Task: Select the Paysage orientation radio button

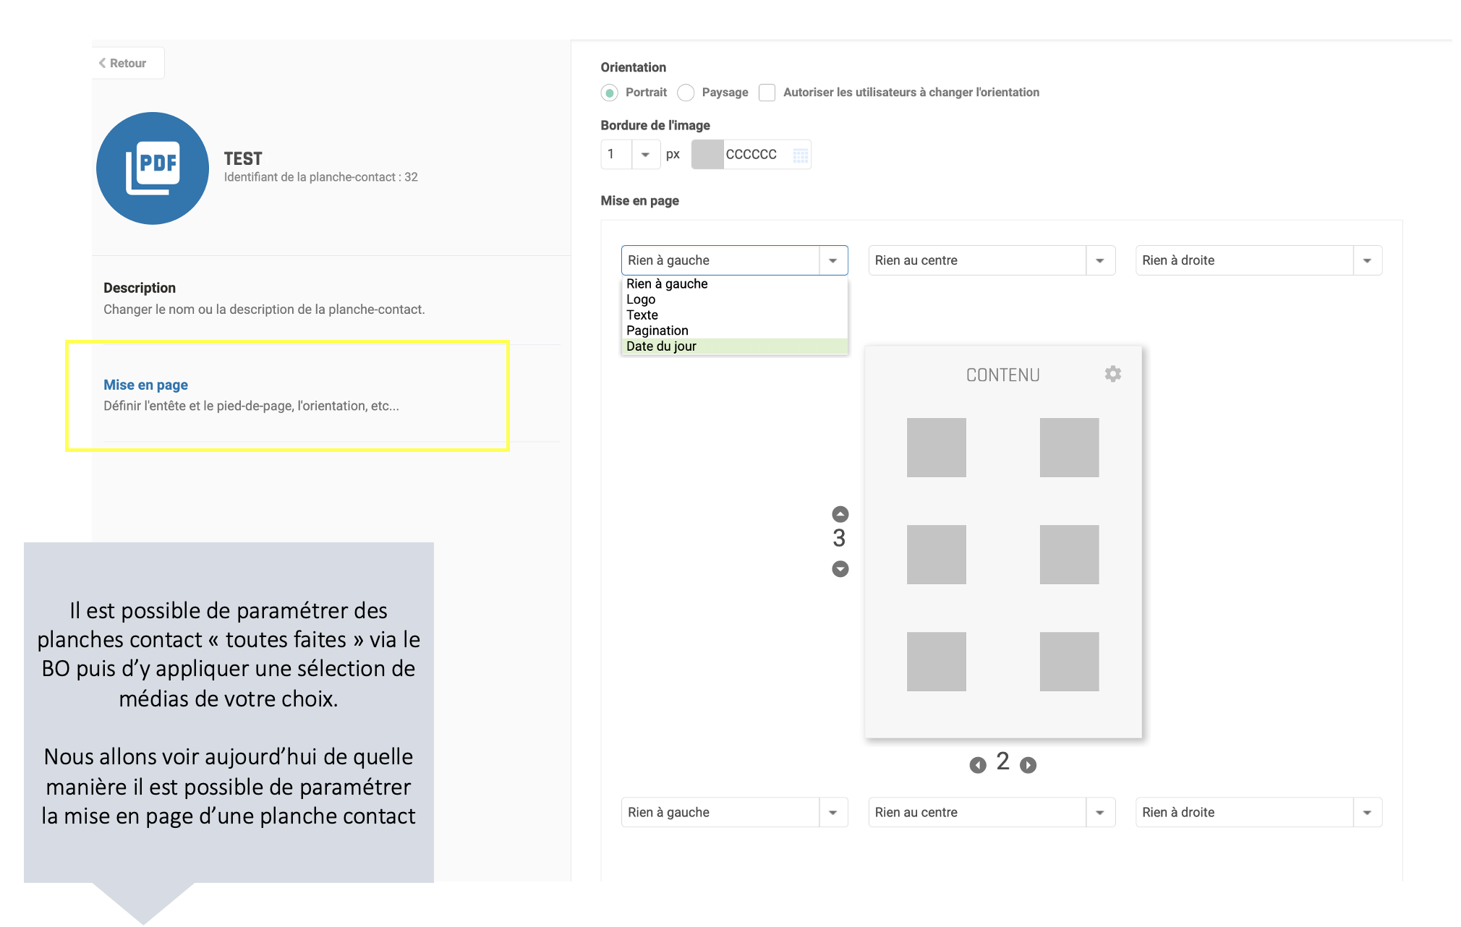Action: (x=686, y=93)
